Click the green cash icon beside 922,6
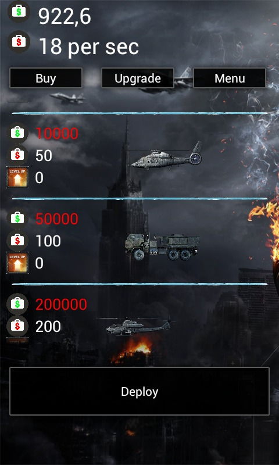The image size is (279, 465). [x=19, y=12]
